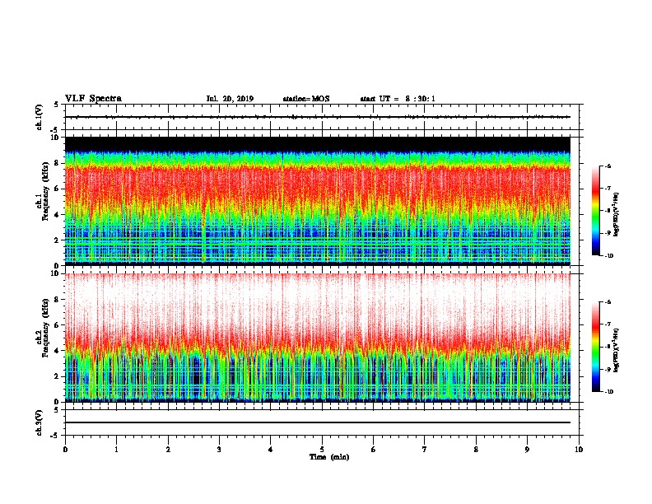This screenshot has width=652, height=504.
Task: Click the "start UT = 8:30:1" label
Action: point(398,99)
